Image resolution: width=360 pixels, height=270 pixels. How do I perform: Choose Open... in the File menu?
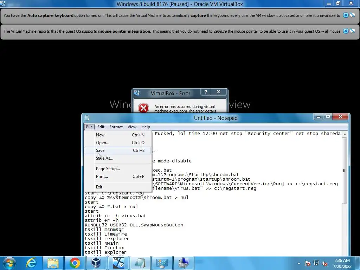tap(118, 143)
